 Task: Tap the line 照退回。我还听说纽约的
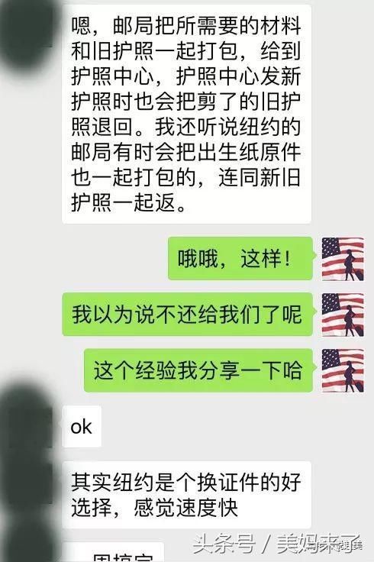coord(185,127)
